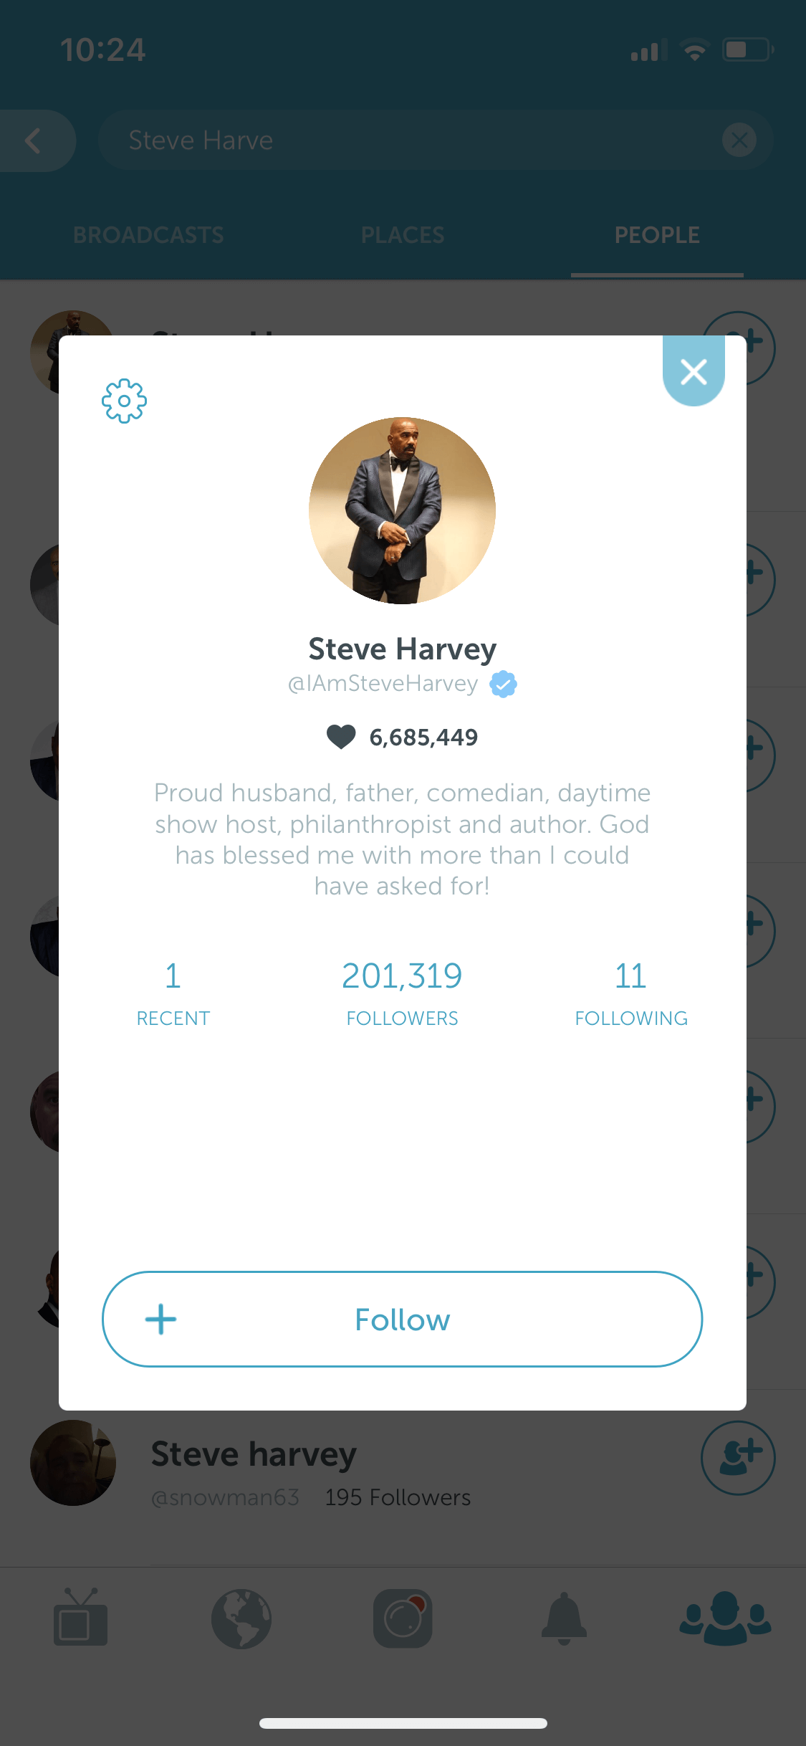This screenshot has height=1746, width=806.
Task: Follow the snowman63 user via add-person icon
Action: click(x=738, y=1458)
